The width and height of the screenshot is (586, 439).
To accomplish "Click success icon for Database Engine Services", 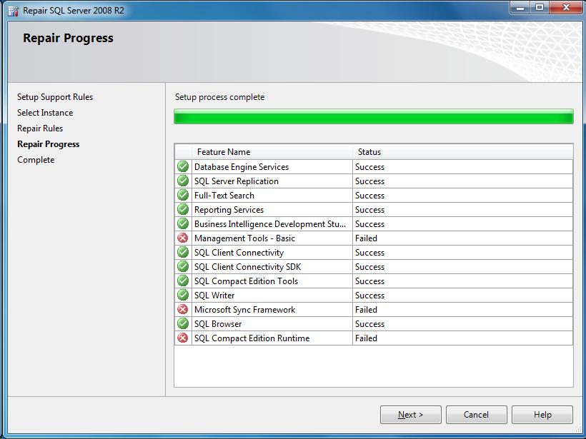I will coord(183,166).
